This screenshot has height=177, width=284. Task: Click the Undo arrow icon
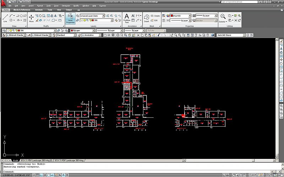(x=159, y=35)
